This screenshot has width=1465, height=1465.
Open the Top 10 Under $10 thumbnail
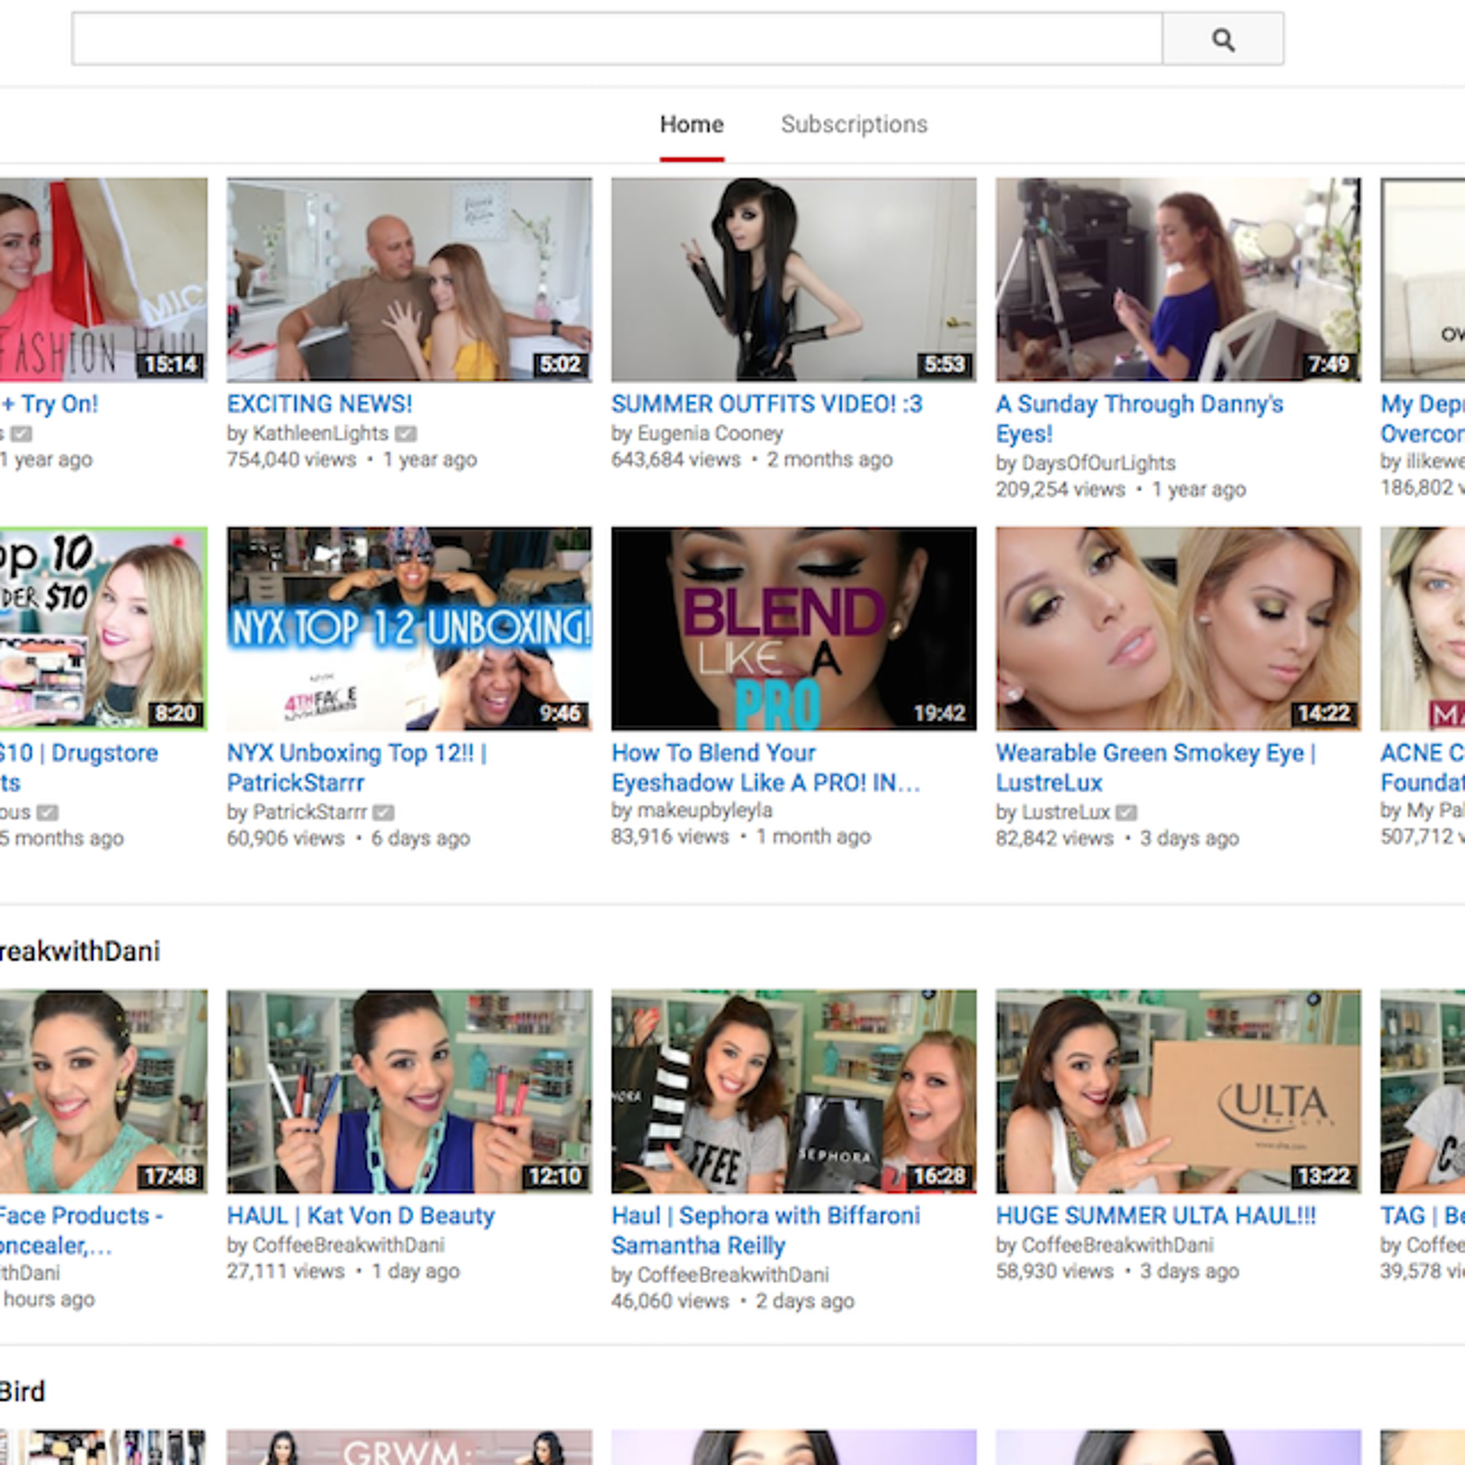click(x=103, y=628)
